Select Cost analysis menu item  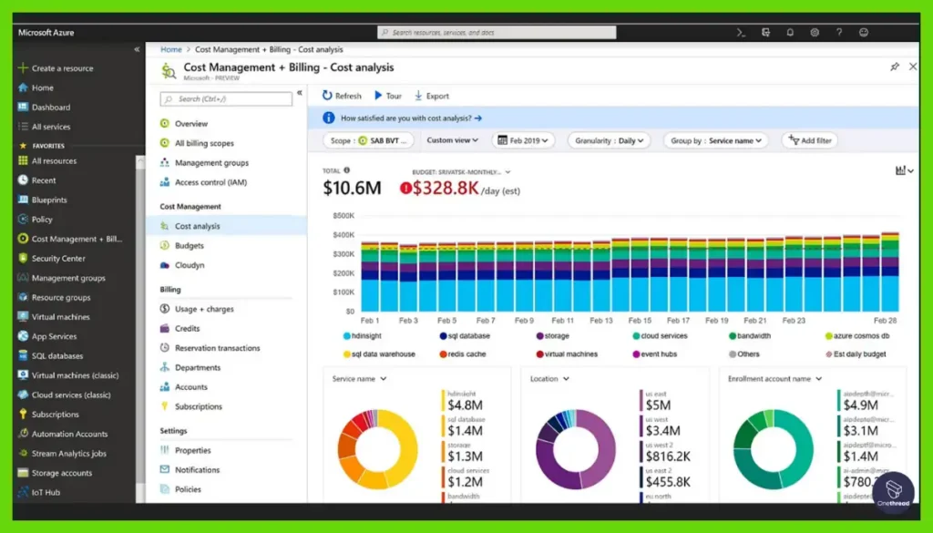[226, 226]
